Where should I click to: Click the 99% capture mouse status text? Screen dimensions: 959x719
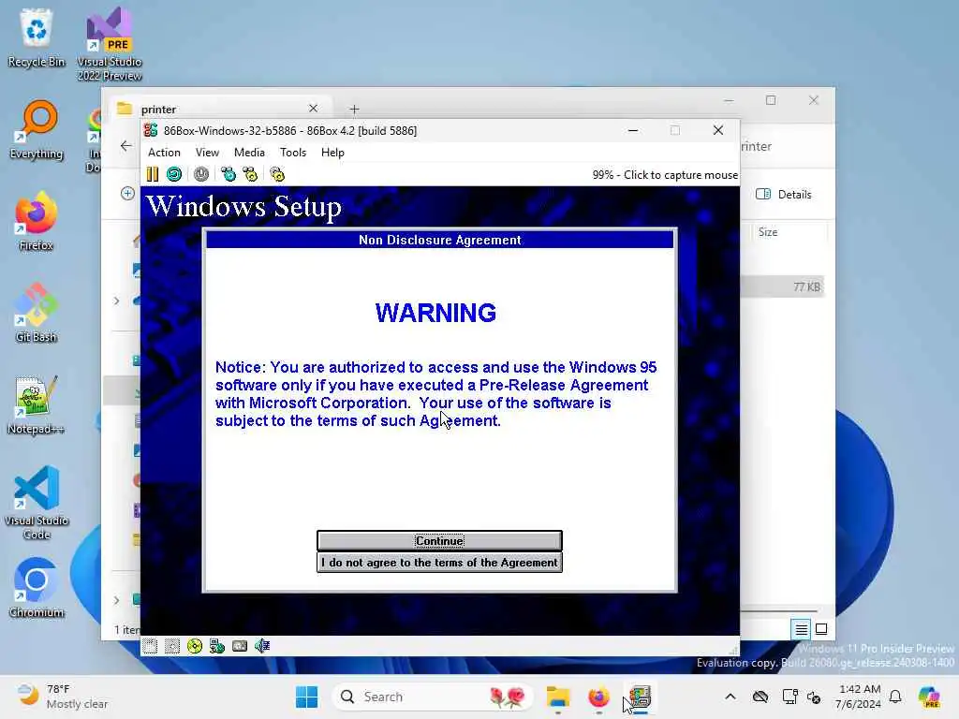(x=665, y=175)
